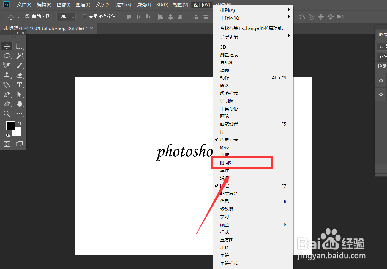Click the black foreground color swatch
This screenshot has height=269, width=387.
(11, 126)
